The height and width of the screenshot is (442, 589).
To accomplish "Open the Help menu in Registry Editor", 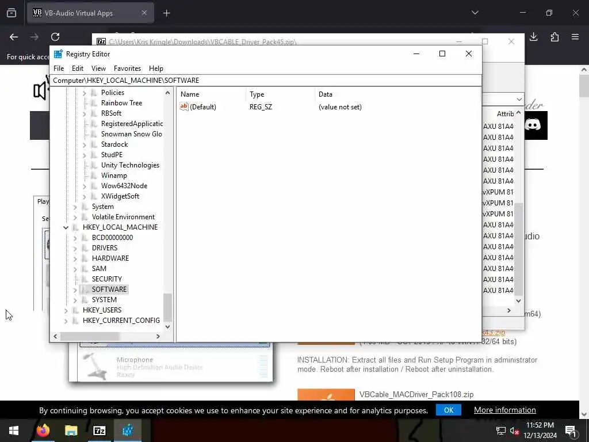I will coord(156,68).
